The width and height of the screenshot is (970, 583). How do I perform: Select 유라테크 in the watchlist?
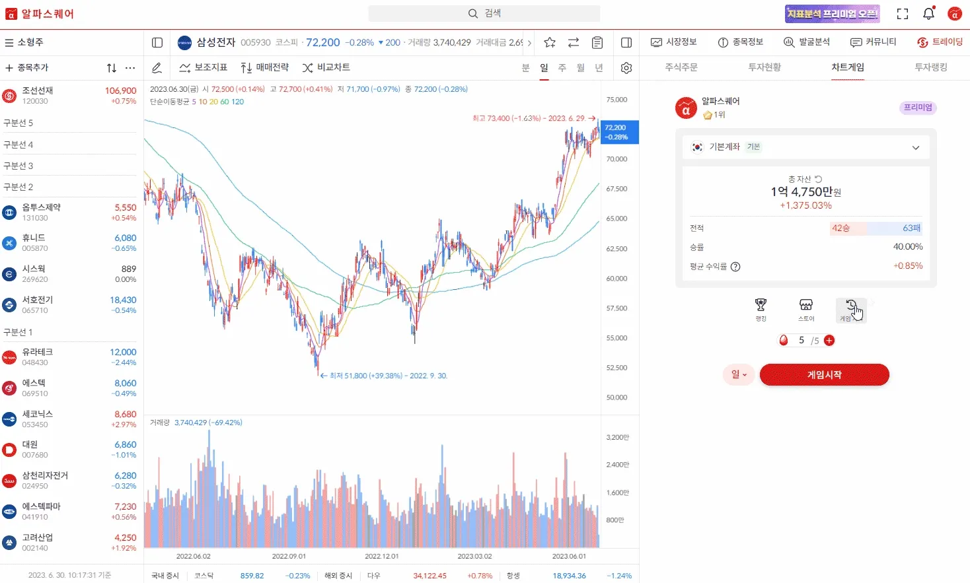71,357
